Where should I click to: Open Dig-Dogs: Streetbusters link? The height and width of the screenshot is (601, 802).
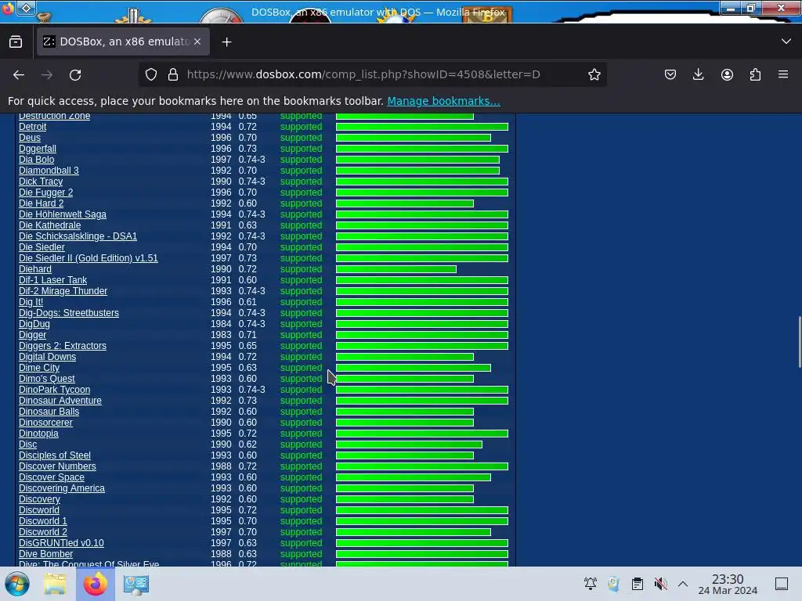[x=69, y=313]
